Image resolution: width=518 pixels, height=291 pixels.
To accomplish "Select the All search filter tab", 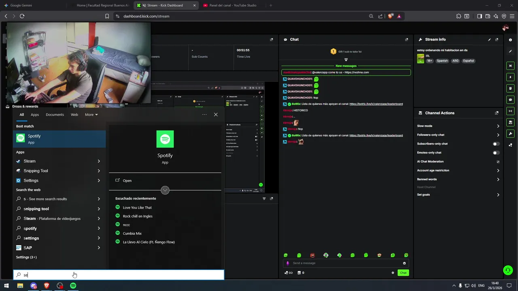I will point(21,115).
